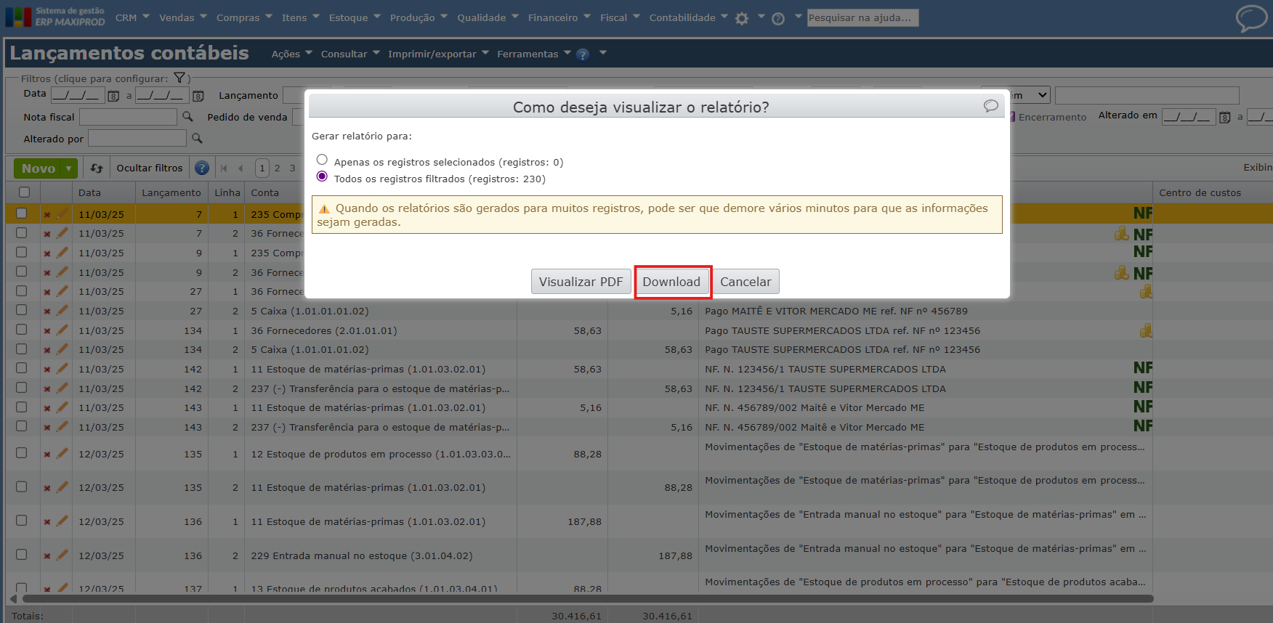The height and width of the screenshot is (623, 1273).
Task: Click the magnifier beside the Nota fiscal field
Action: 187,117
